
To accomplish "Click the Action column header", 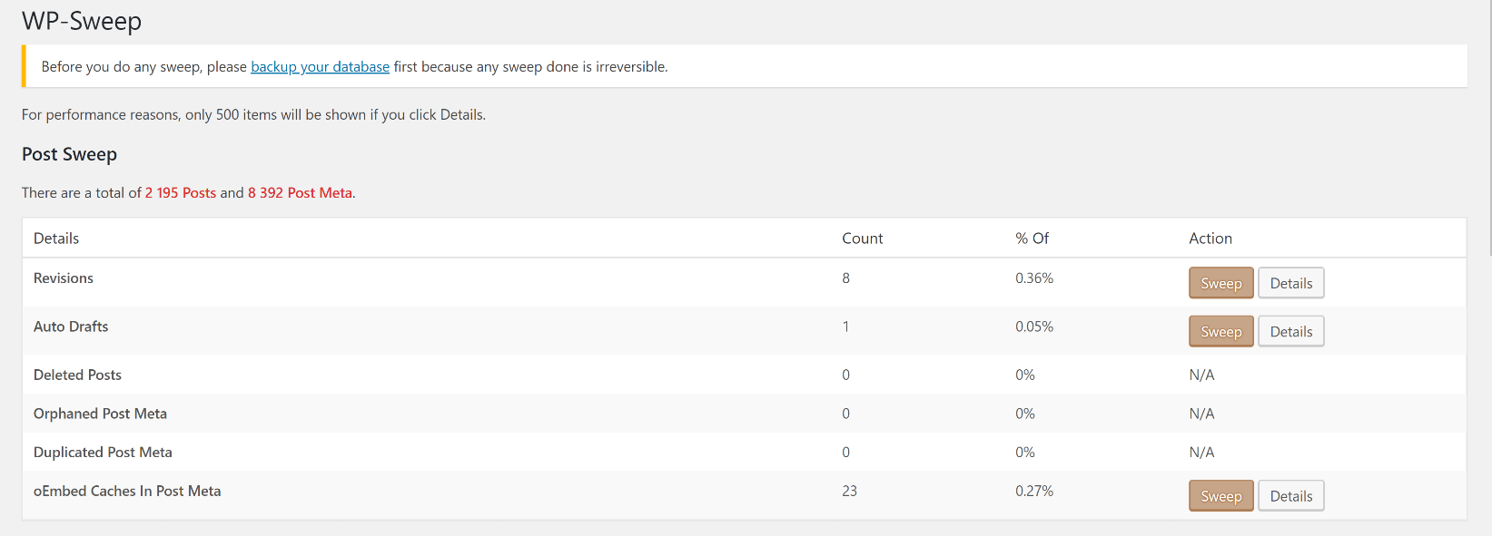I will pos(1210,239).
